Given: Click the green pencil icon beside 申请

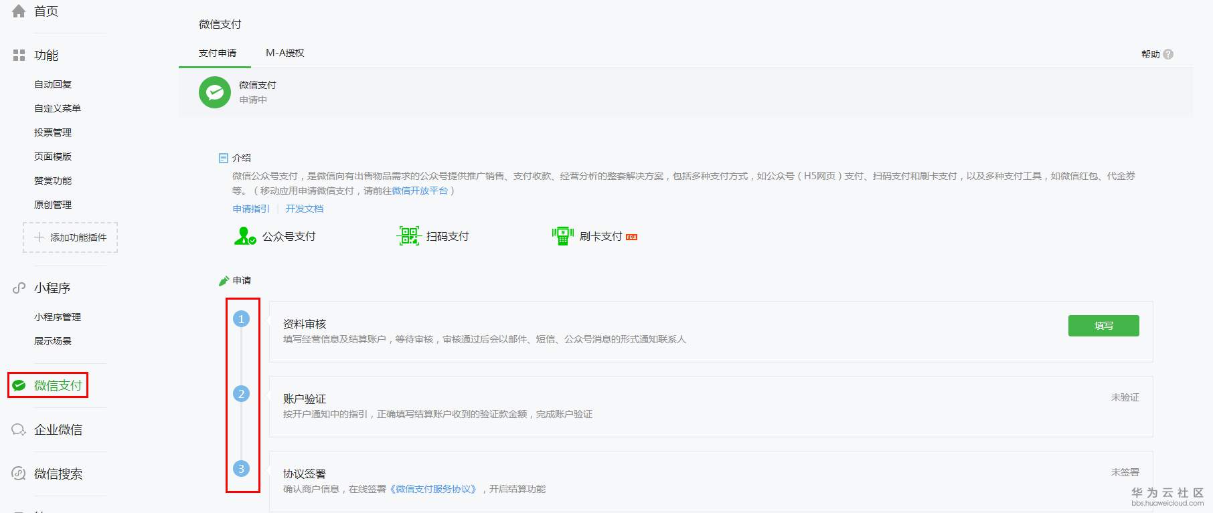Looking at the screenshot, I should [224, 281].
